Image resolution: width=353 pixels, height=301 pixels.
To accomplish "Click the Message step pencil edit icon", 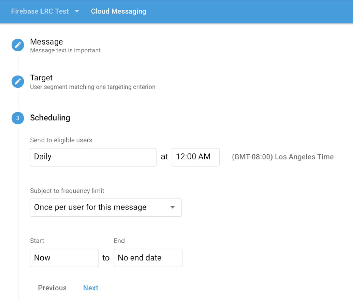I will coord(18,45).
